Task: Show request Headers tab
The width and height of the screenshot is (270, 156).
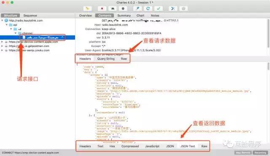Action: (85, 59)
